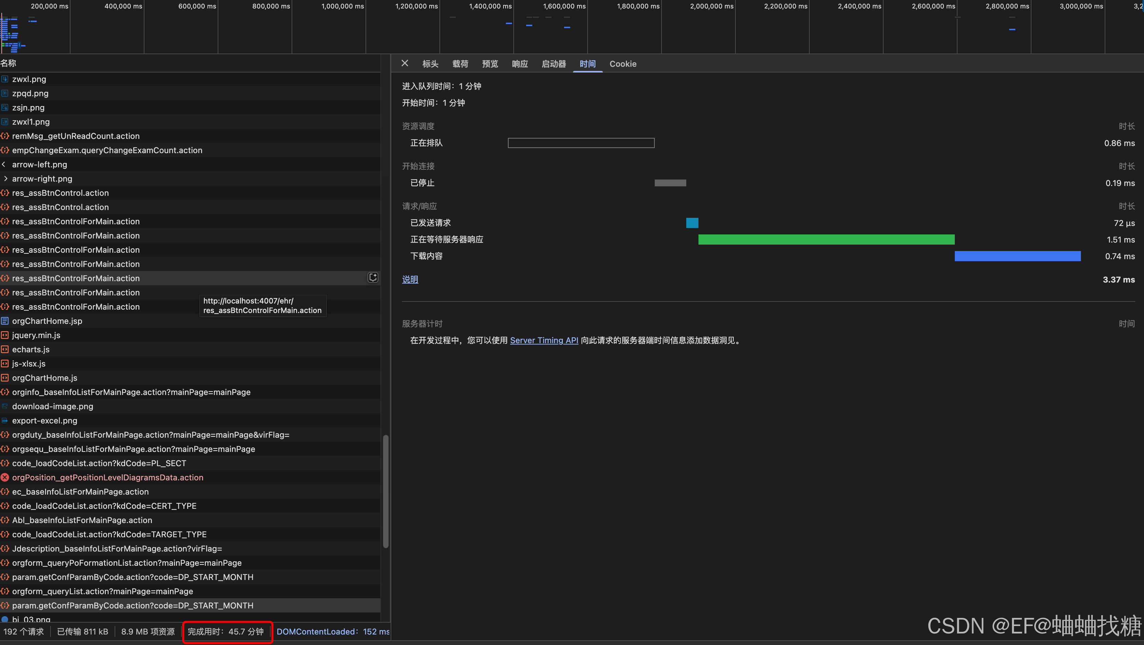The image size is (1144, 645).
Task: Click the action request icon beside remMsg_getUnReadCount.action
Action: point(5,136)
